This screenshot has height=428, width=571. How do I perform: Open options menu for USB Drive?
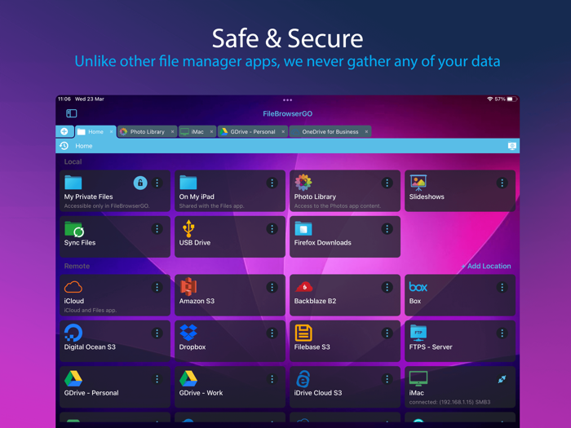(272, 228)
